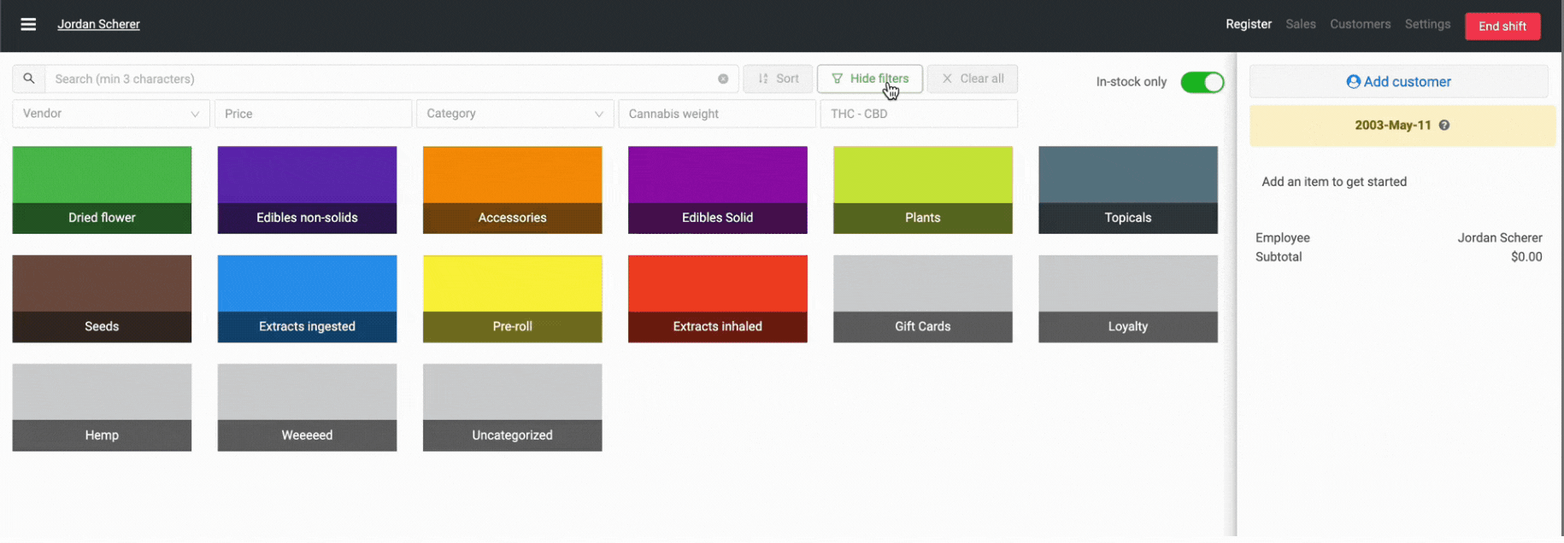Click the Hide filters button

(x=869, y=79)
